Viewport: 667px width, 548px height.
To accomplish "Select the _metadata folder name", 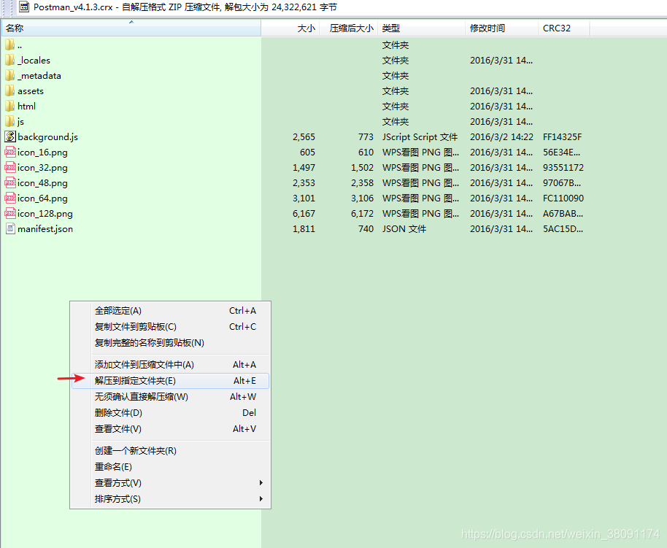I will pyautogui.click(x=39, y=76).
